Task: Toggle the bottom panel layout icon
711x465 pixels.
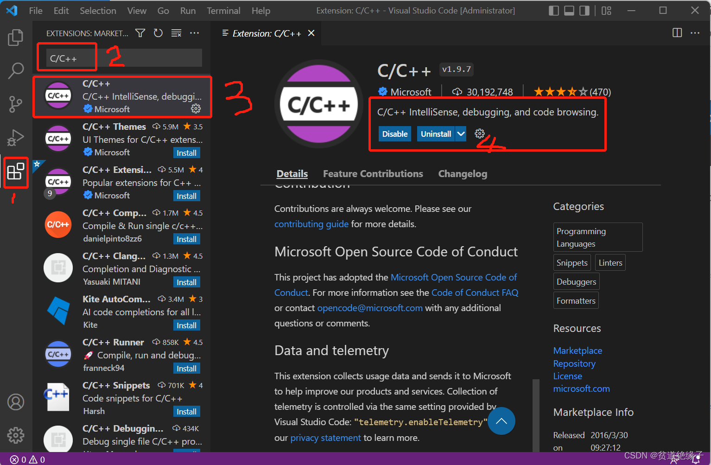Action: point(569,11)
